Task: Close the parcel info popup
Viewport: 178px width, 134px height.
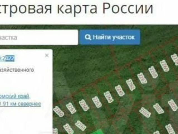Action: (x=47, y=55)
